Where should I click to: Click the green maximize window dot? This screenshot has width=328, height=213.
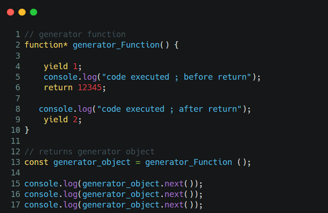(33, 12)
